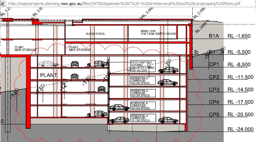Click the RL -24.000 elevation text
256x142 pixels.
240,129
